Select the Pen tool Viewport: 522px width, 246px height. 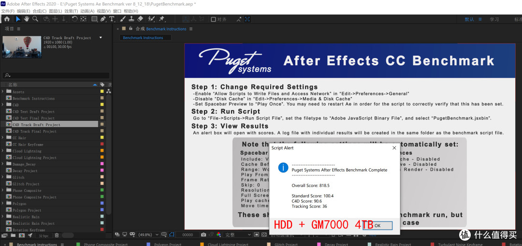coord(103,19)
